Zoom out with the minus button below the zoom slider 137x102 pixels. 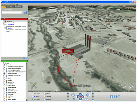(68, 100)
